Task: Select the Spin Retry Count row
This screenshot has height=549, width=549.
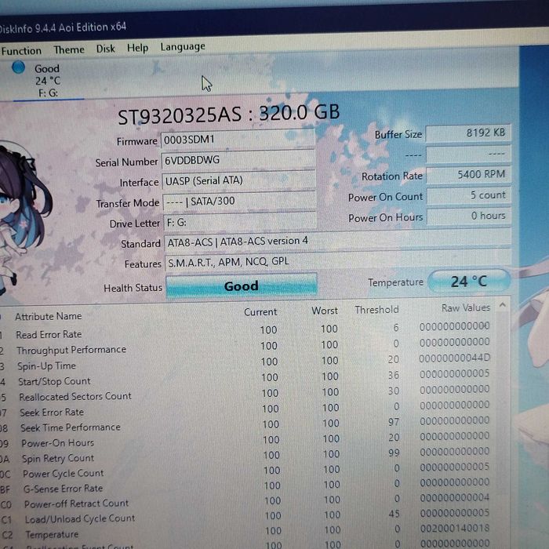Action: [245, 455]
